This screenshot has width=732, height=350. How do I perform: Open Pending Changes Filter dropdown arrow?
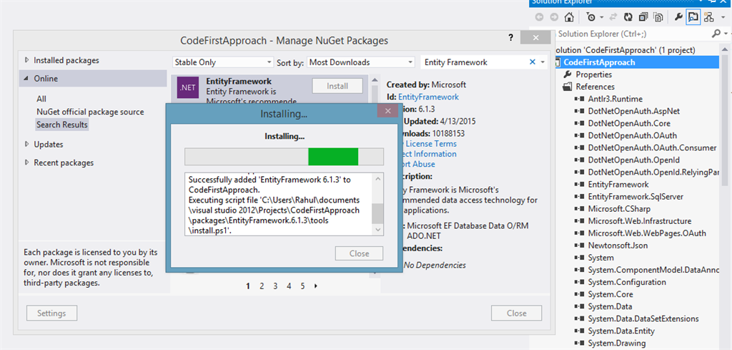(602, 17)
